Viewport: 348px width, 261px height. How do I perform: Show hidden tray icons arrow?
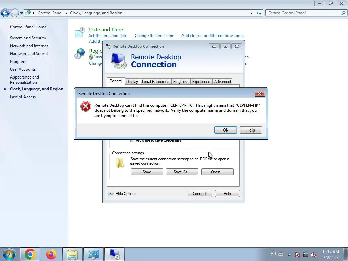tap(289, 255)
